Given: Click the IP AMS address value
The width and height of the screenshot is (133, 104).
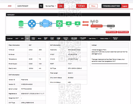Looking at the screenshot, I should point(73,59).
